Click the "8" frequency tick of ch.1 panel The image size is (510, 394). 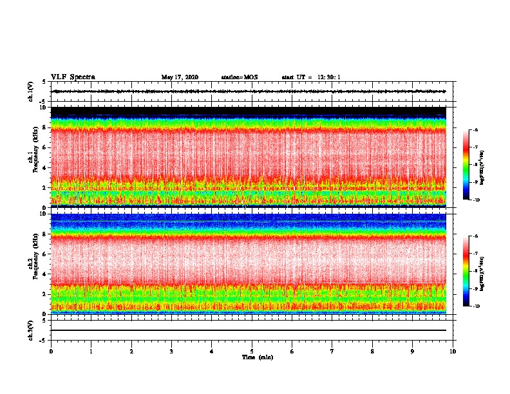click(x=45, y=127)
